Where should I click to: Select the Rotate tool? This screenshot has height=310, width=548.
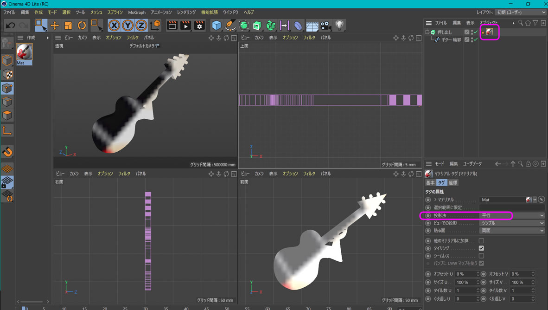click(x=82, y=26)
